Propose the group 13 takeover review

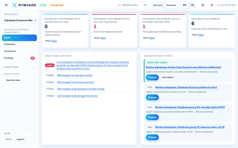tap(152, 137)
